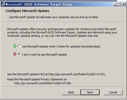This screenshot has width=127, height=100.
Task: Click the green shield recommended icon
Action: (x=15, y=46)
